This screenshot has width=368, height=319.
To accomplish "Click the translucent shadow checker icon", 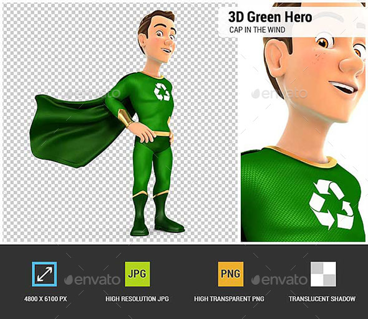I will click(323, 274).
